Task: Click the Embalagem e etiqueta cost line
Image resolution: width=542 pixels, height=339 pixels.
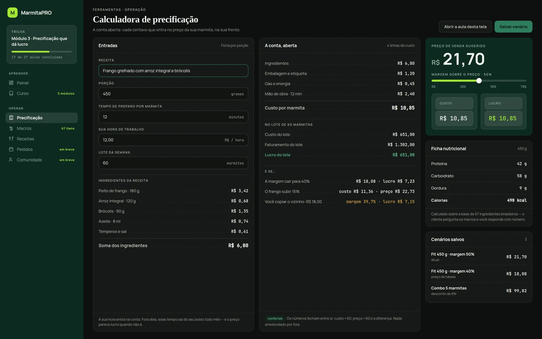Action: (339, 74)
